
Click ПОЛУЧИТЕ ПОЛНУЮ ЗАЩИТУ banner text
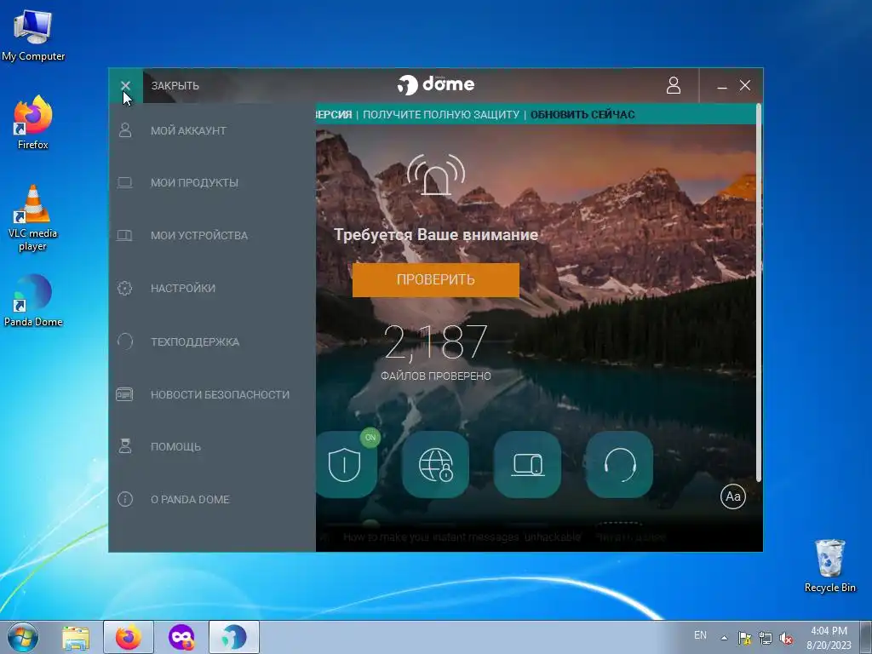click(441, 115)
